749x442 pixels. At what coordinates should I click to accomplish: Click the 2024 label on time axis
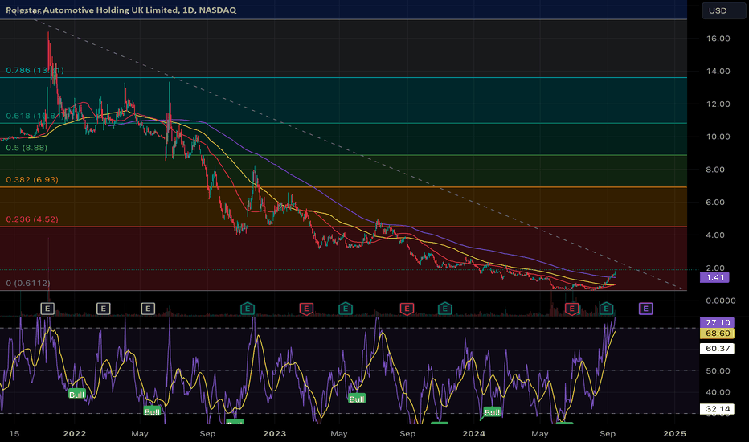[474, 434]
